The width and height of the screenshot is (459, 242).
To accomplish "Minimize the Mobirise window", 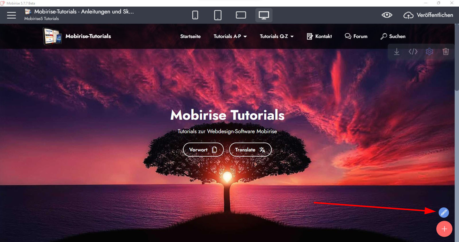I will [426, 3].
